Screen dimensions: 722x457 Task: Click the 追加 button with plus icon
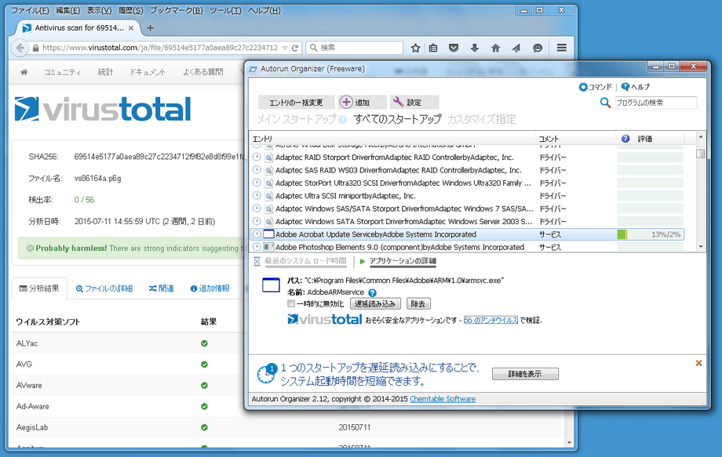[x=362, y=102]
